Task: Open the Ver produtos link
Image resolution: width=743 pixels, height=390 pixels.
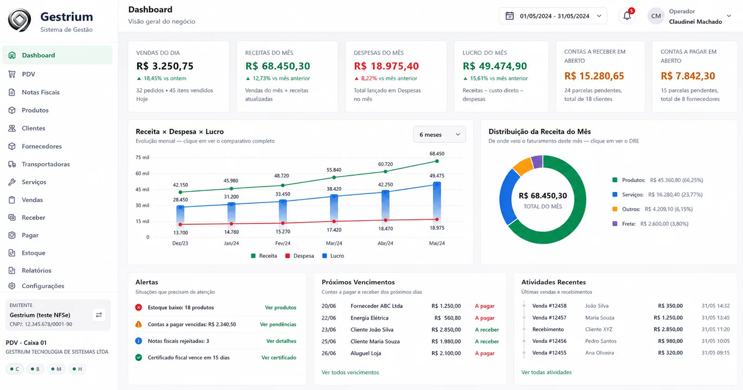Action: 280,307
